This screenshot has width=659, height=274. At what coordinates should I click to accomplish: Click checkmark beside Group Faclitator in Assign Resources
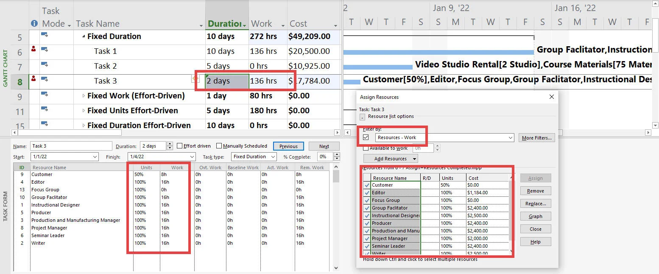click(x=367, y=208)
